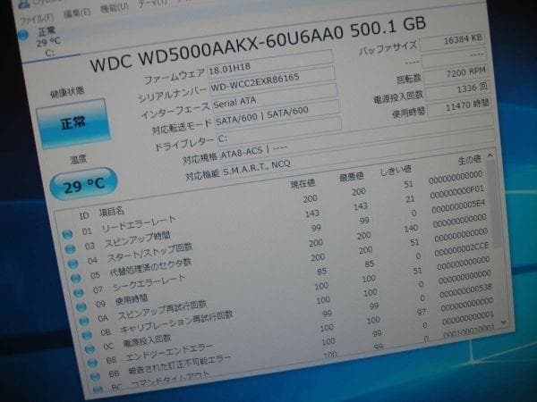Select the スタート/ストップ回数 attribute name

click(x=149, y=253)
